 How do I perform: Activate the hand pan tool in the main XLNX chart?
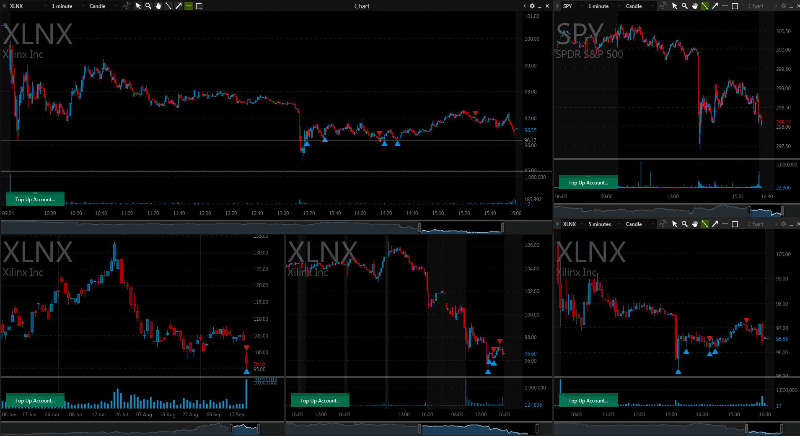158,6
